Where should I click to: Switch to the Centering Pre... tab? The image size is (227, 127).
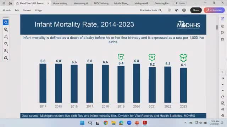[x=162, y=3]
